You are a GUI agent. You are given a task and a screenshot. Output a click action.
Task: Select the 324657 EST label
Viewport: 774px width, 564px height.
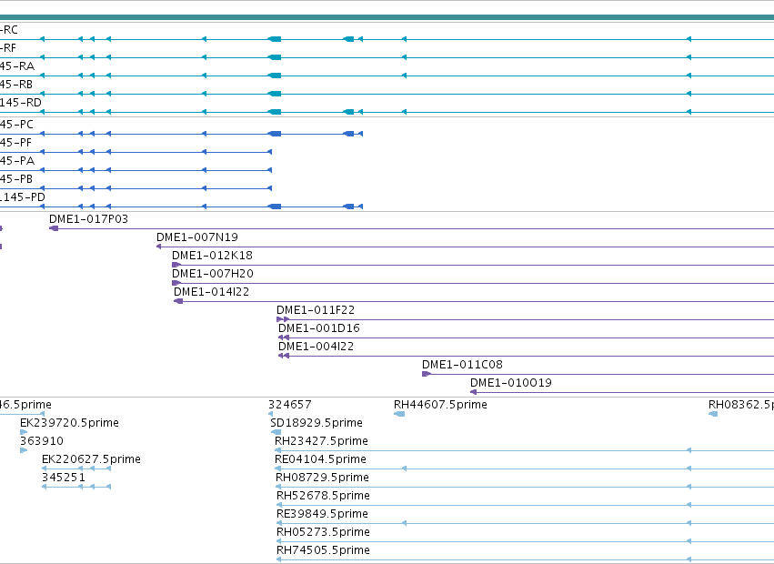(290, 405)
